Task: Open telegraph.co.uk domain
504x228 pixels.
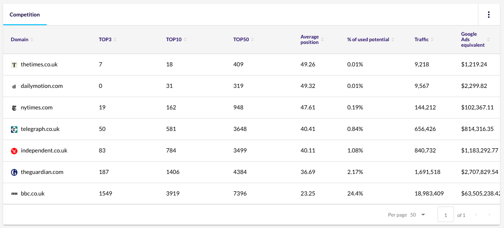Action: coord(40,129)
